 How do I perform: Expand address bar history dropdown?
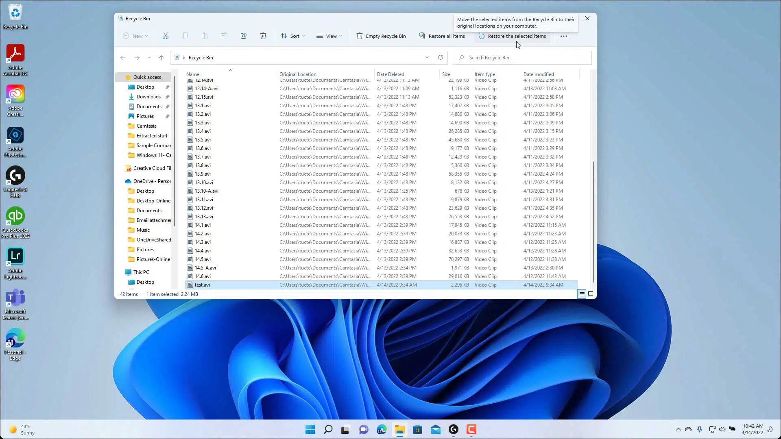point(427,57)
